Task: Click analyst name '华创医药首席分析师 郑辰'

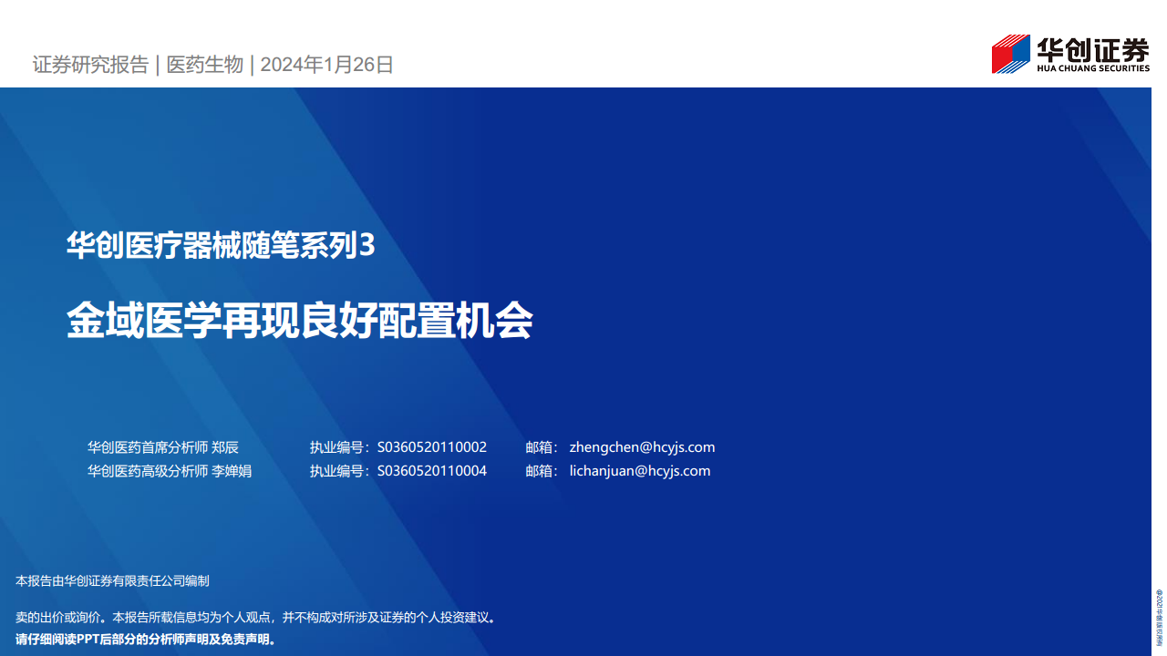Action: click(x=163, y=447)
